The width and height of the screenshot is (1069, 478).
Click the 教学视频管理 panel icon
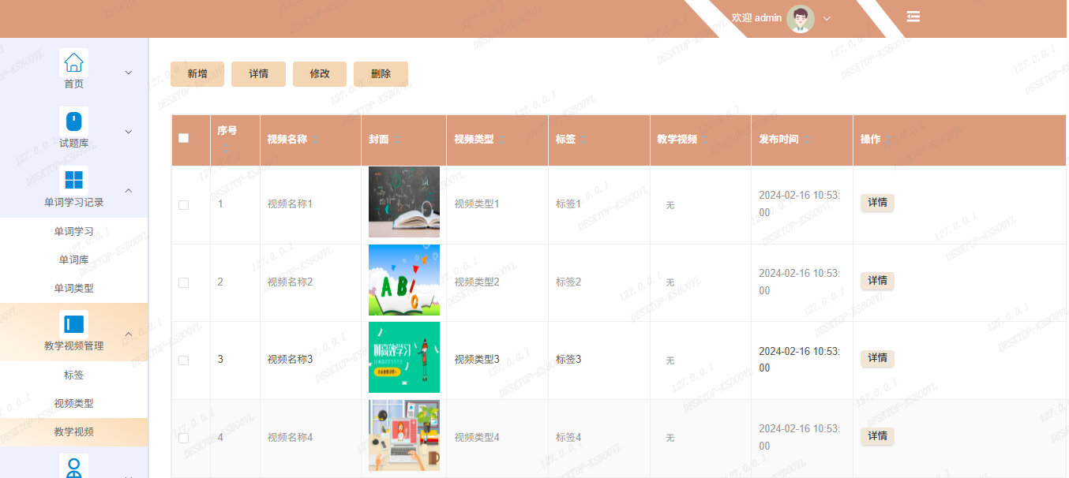pos(73,324)
